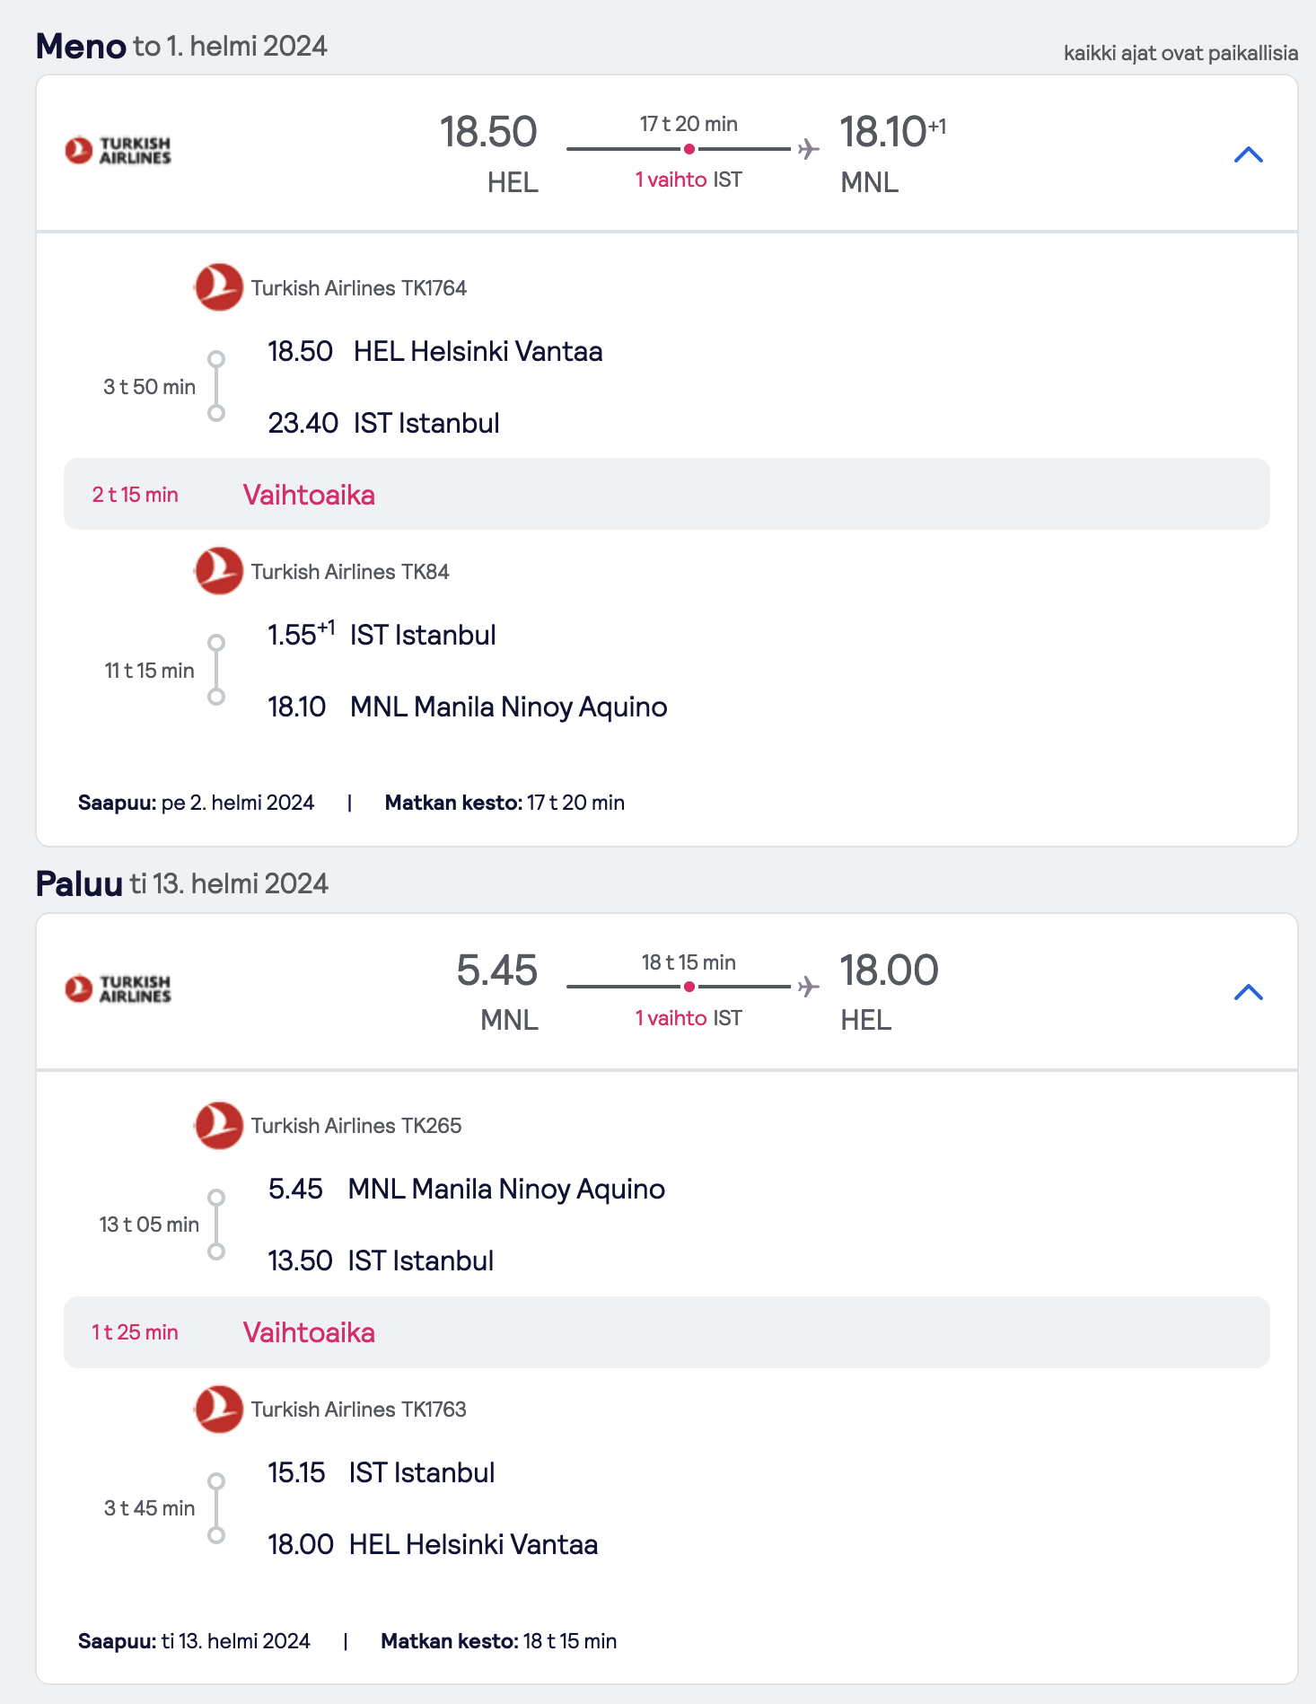
Task: Click the 'Paluu ti 13. helmi 2024' heading
Action: pyautogui.click(x=182, y=883)
